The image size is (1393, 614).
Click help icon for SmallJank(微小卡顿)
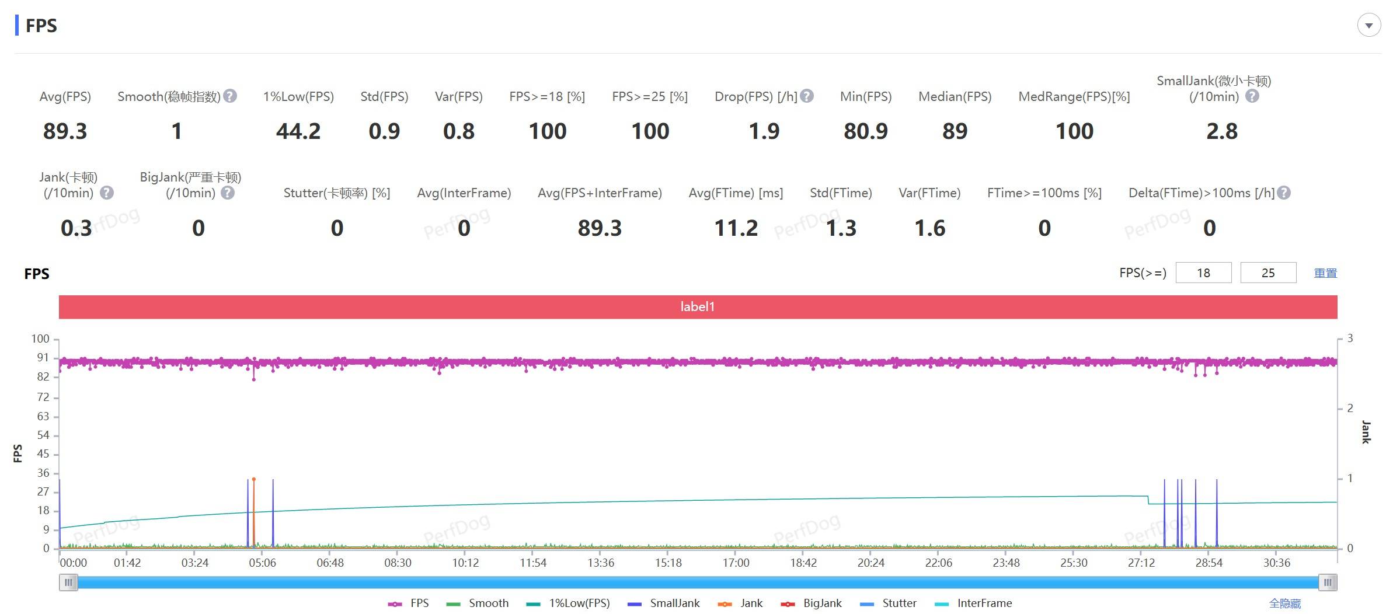click(x=1252, y=96)
